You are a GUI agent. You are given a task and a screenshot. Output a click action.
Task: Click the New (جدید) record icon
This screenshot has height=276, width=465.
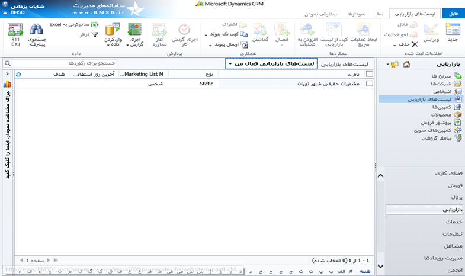[453, 30]
